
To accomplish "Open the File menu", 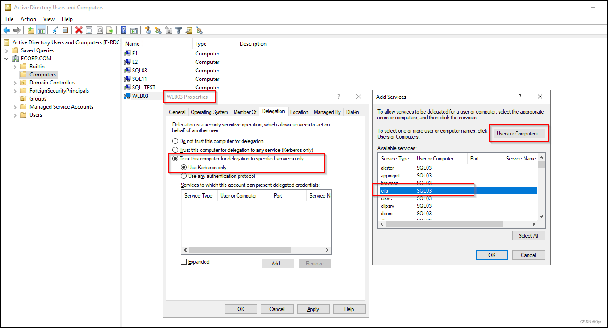I will point(9,19).
